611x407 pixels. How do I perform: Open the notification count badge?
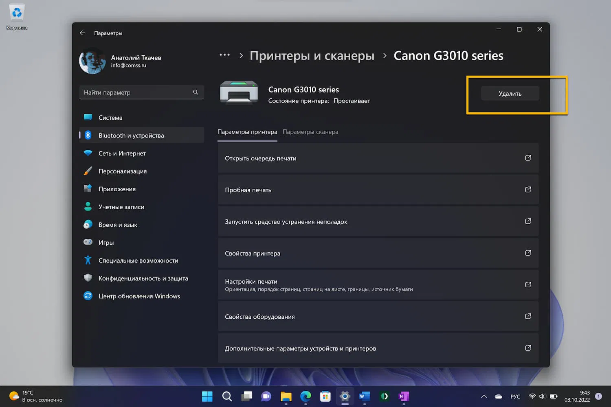coord(598,396)
